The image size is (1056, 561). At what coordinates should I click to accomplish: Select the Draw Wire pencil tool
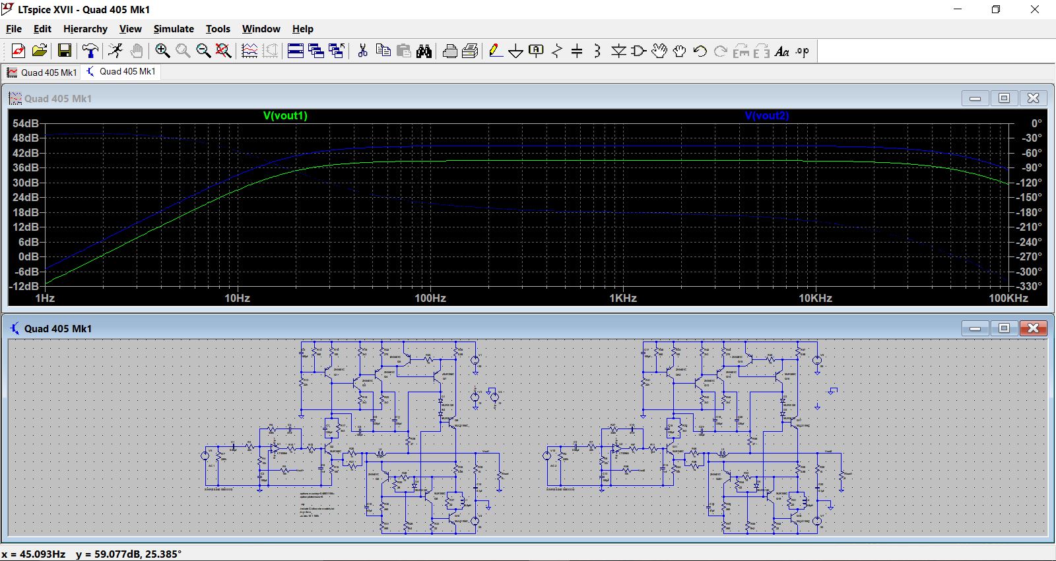(496, 51)
